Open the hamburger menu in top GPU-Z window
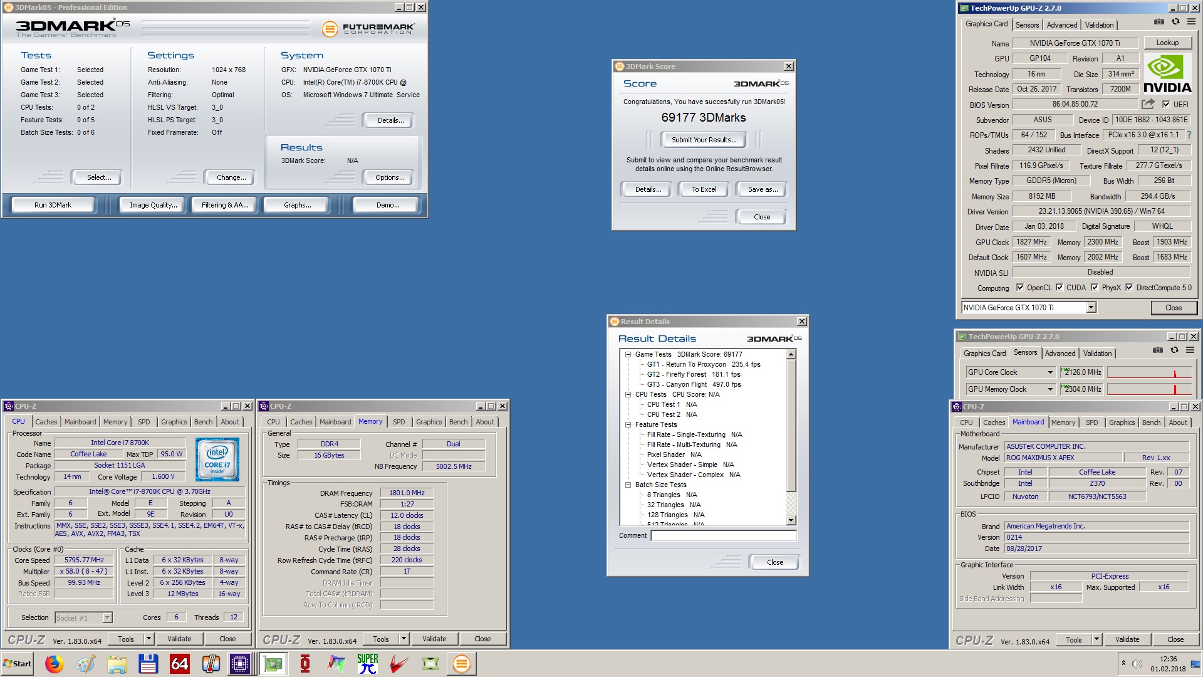 pos(1191,21)
